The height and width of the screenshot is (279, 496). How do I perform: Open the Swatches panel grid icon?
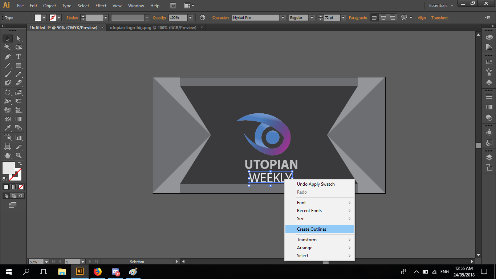pyautogui.click(x=489, y=62)
